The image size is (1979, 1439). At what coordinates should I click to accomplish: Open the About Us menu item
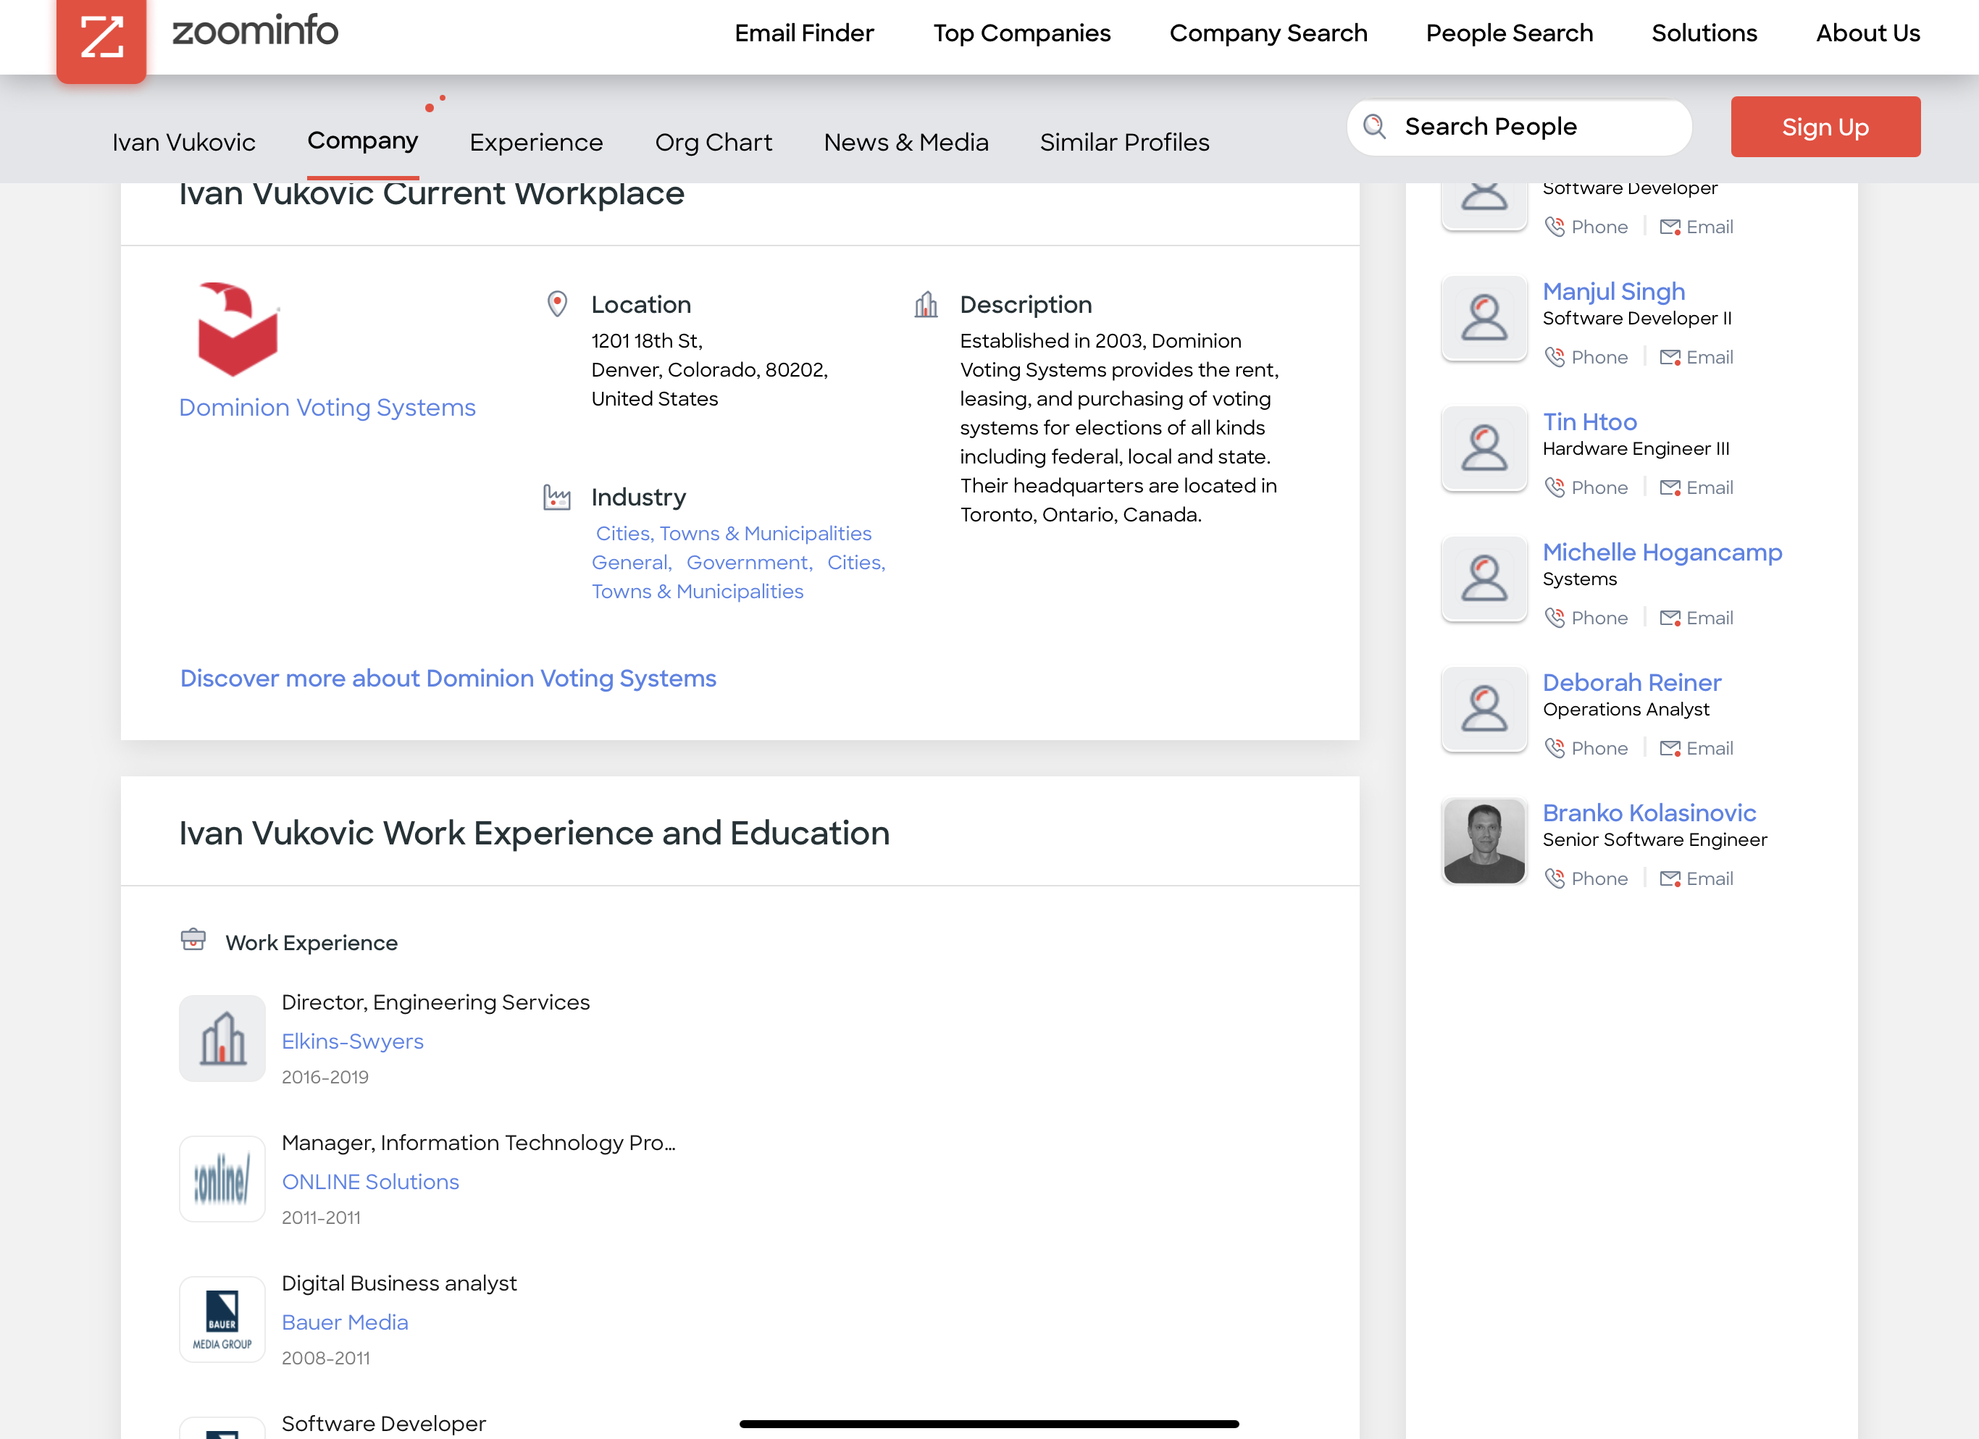point(1867,33)
